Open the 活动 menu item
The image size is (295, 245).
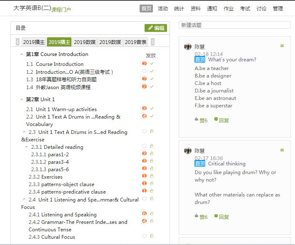162,8
